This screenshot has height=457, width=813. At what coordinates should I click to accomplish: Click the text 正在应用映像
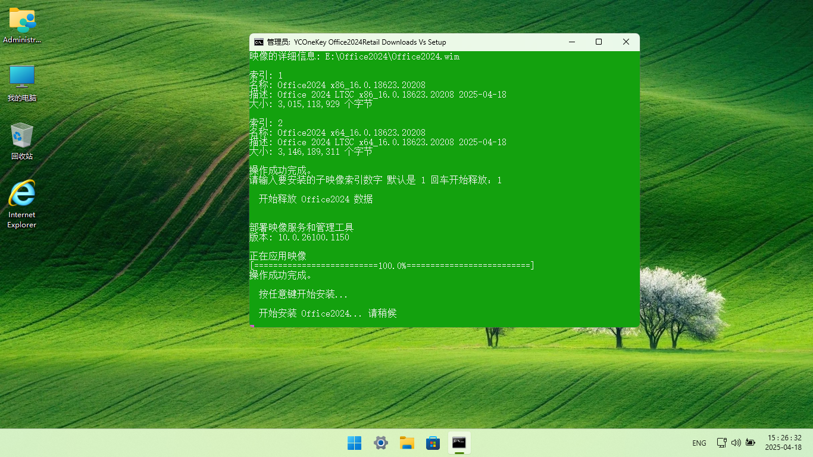pos(278,256)
